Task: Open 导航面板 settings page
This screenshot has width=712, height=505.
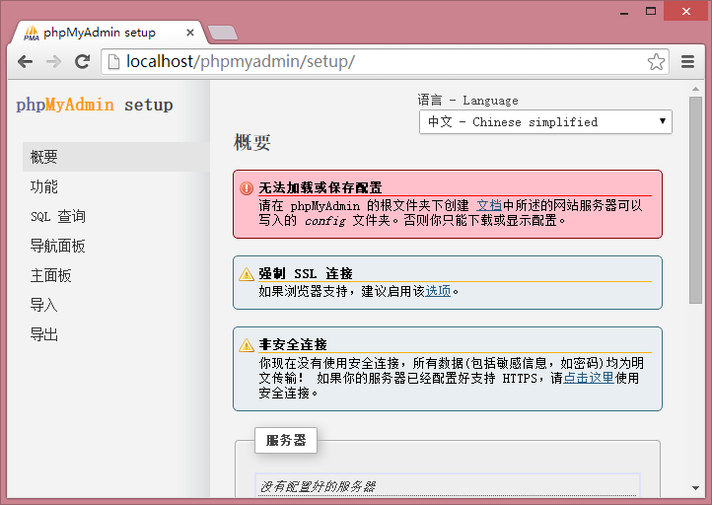Action: point(58,246)
